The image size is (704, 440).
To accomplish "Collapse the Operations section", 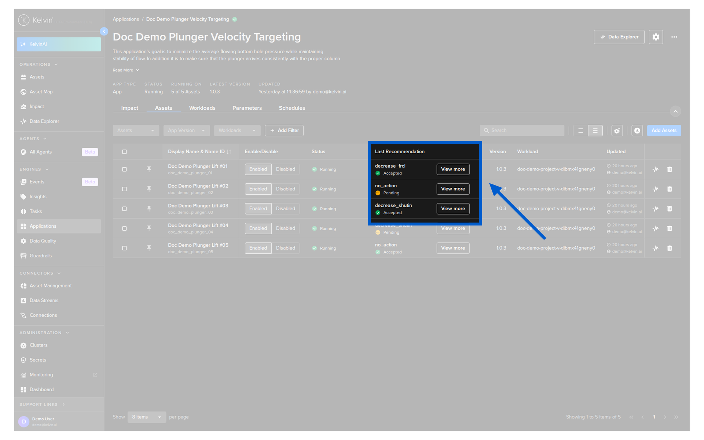I will click(38, 65).
